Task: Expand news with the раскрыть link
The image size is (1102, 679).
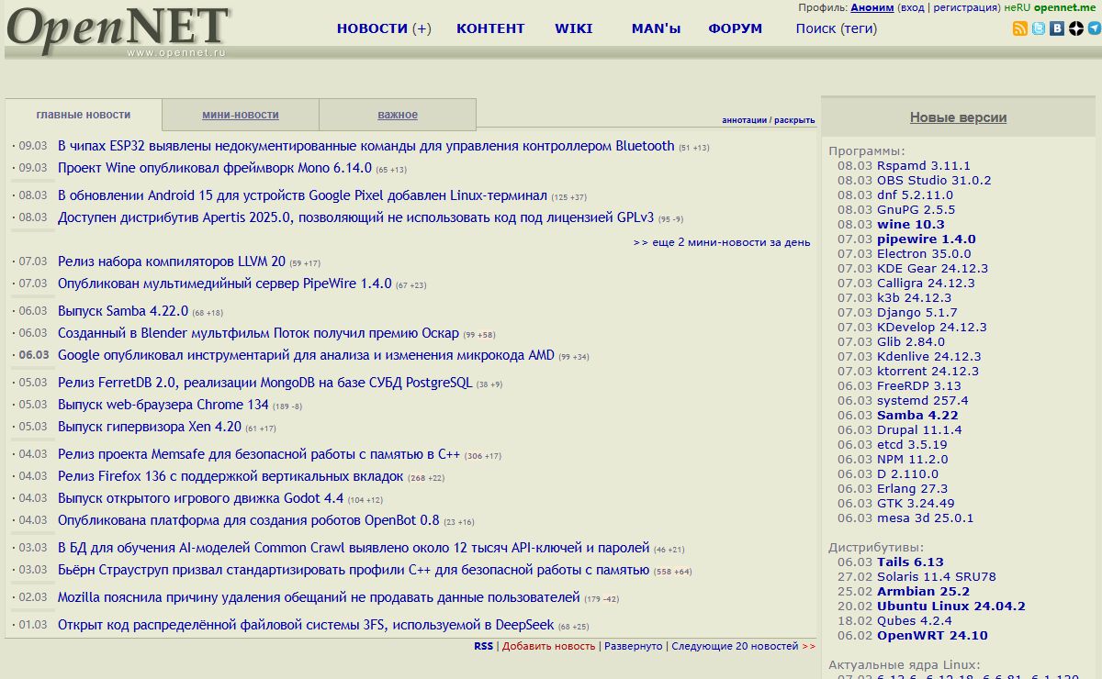Action: [794, 120]
